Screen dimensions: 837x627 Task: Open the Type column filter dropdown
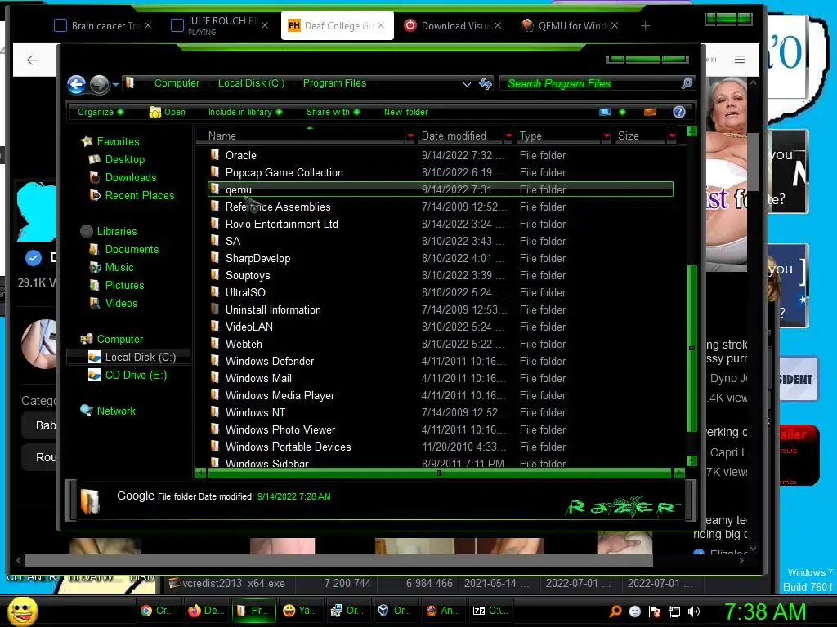coord(606,136)
